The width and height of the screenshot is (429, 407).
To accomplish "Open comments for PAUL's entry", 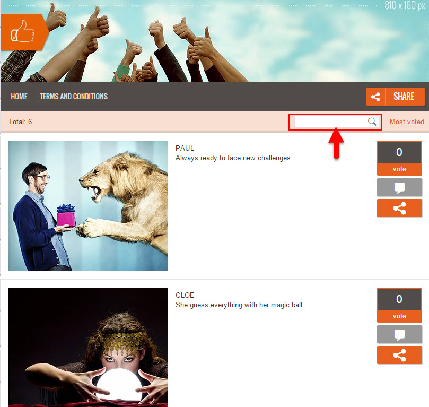I will (399, 187).
